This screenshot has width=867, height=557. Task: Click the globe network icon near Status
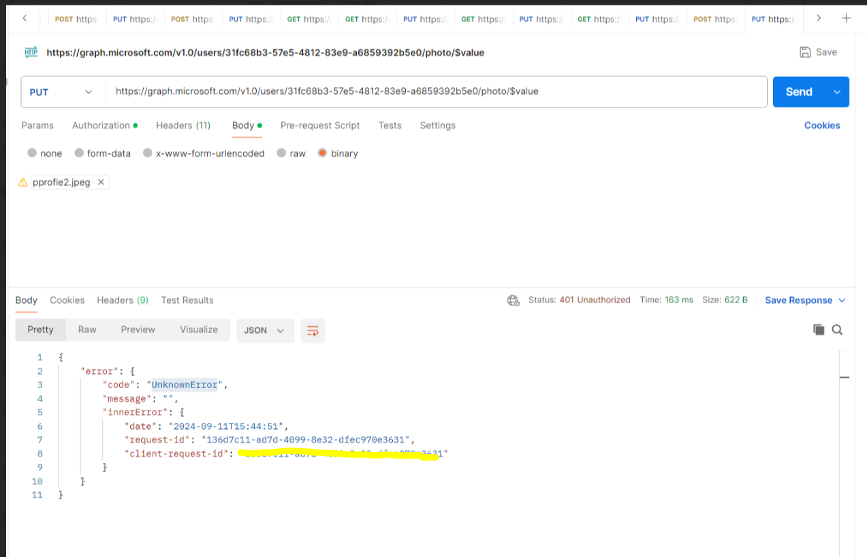(514, 300)
